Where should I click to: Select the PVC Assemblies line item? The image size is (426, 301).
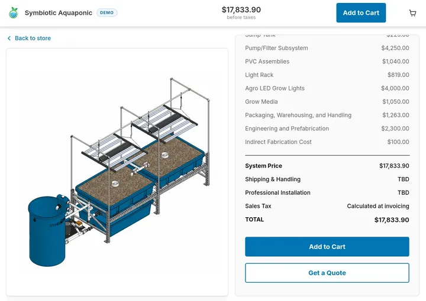pyautogui.click(x=327, y=61)
